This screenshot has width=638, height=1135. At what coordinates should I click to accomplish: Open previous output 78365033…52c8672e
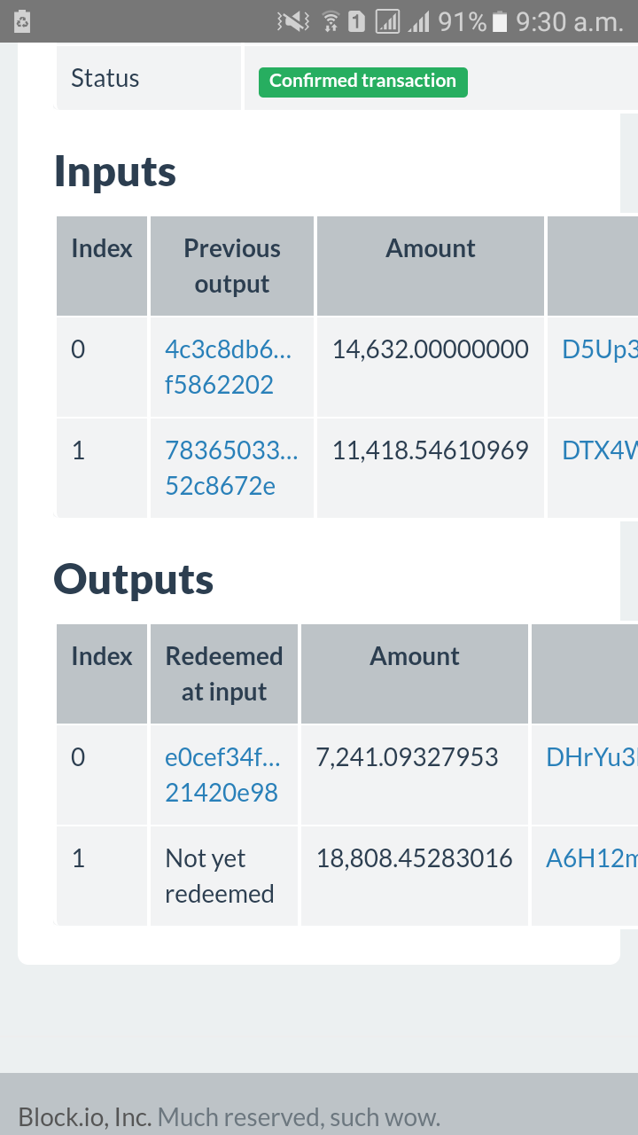[x=231, y=468]
